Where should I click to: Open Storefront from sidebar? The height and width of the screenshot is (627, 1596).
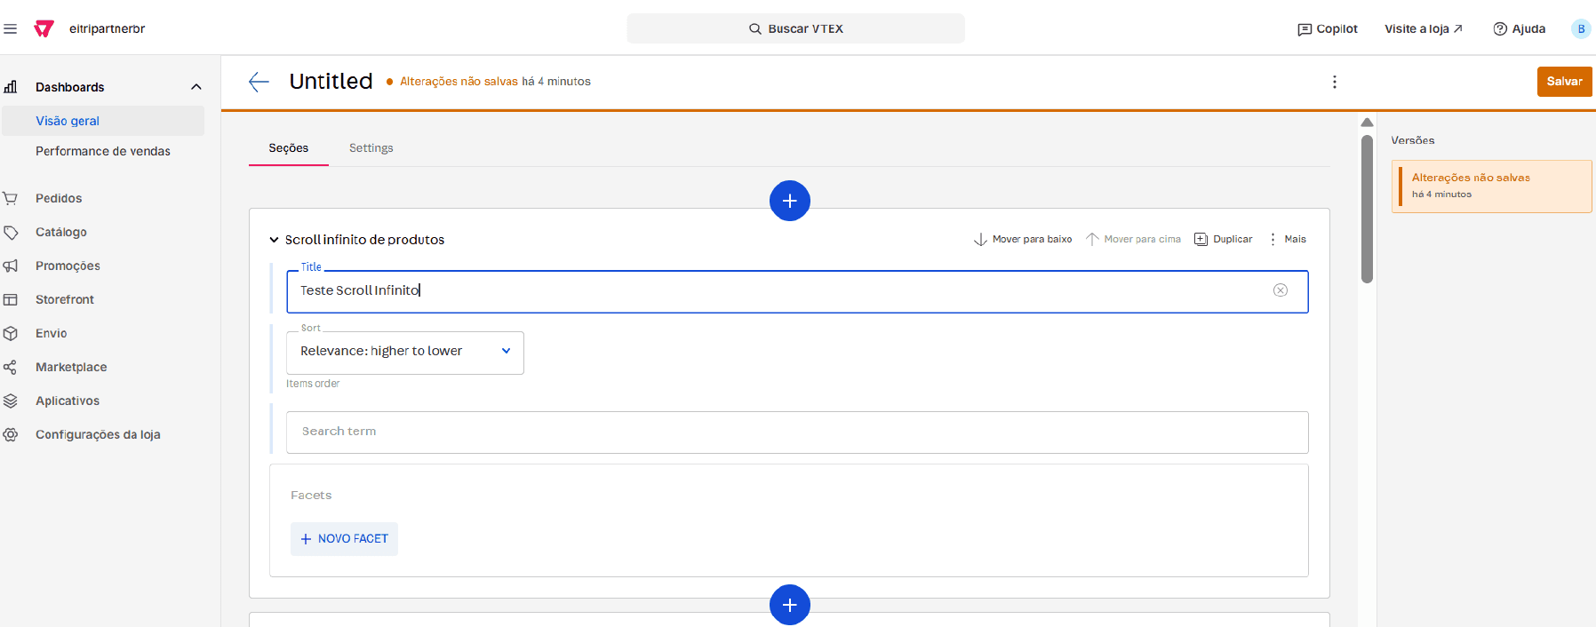tap(65, 299)
